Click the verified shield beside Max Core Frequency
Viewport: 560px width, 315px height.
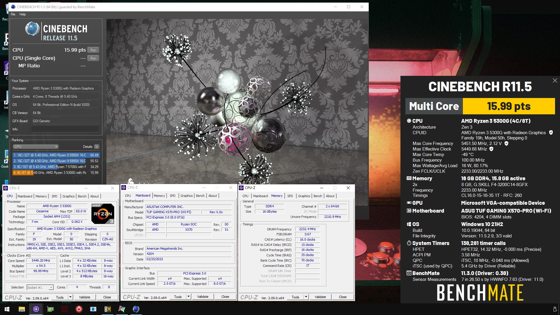tap(506, 143)
